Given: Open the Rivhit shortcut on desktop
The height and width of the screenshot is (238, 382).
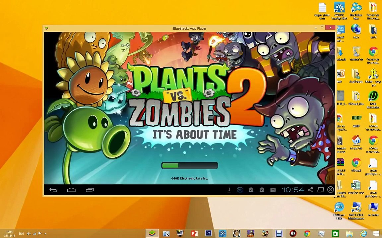Looking at the screenshot, I should (x=373, y=77).
